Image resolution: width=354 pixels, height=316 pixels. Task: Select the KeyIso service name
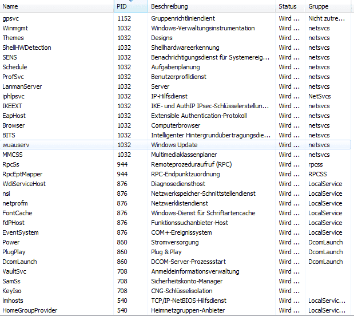(x=12, y=291)
